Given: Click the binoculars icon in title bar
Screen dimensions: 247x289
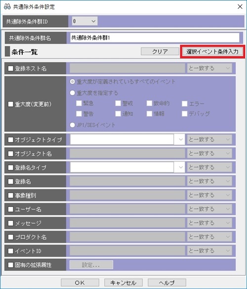Looking at the screenshot, I should pyautogui.click(x=7, y=6).
